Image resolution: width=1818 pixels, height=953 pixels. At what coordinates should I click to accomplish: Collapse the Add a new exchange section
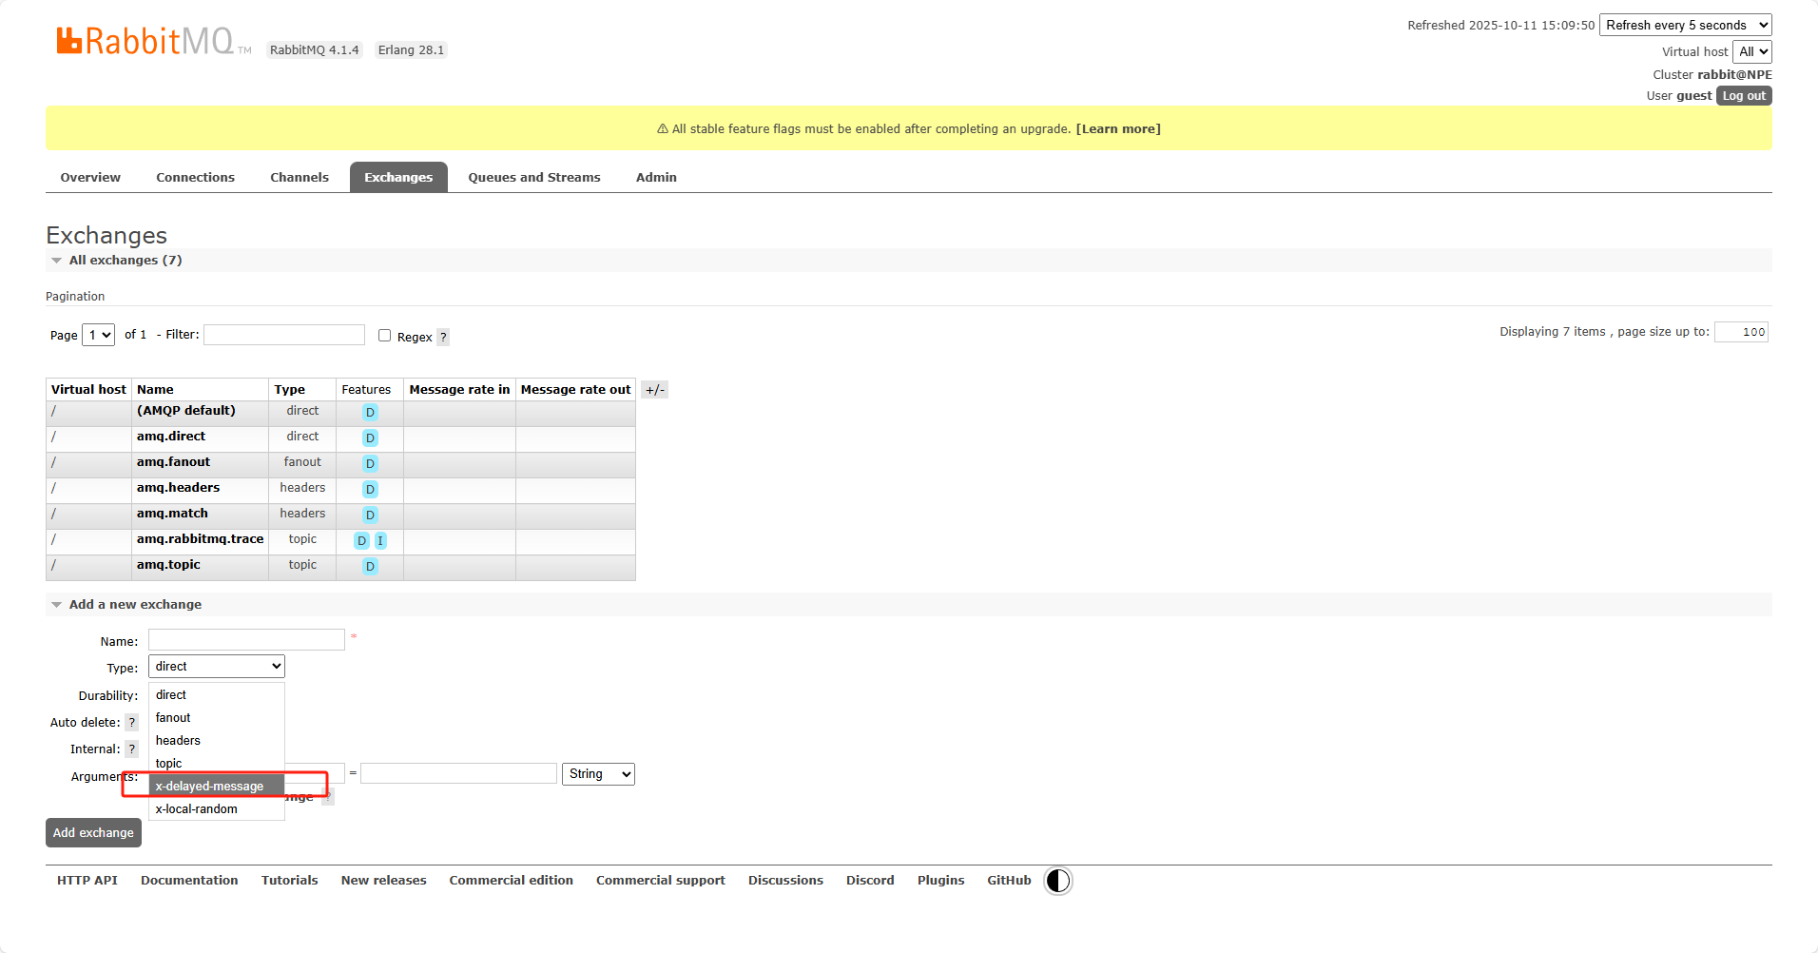tap(57, 605)
